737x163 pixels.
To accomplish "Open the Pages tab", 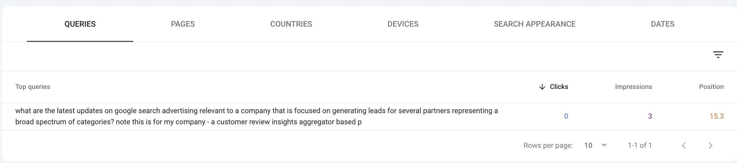I will coord(183,24).
